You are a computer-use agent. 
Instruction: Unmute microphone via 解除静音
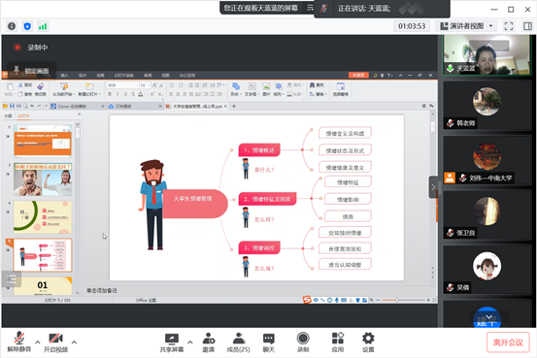pyautogui.click(x=19, y=342)
